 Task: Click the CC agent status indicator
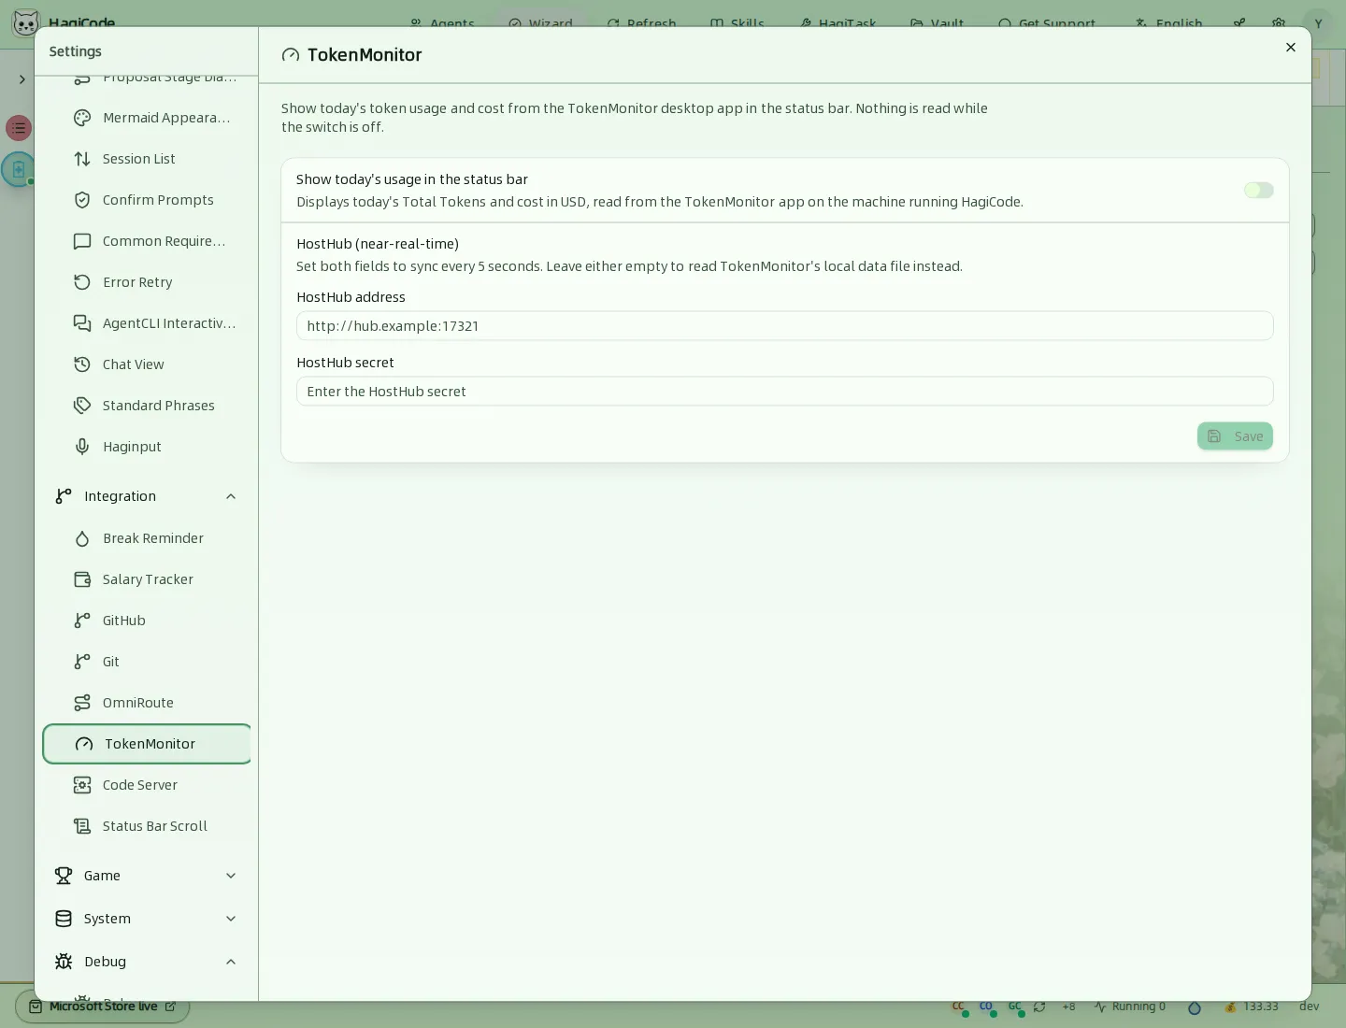(x=960, y=1007)
